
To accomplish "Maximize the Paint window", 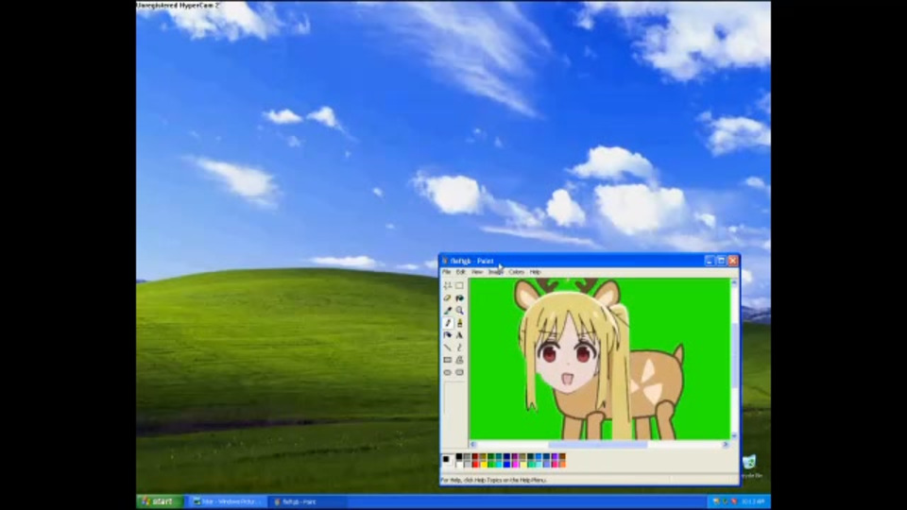I will tap(721, 261).
